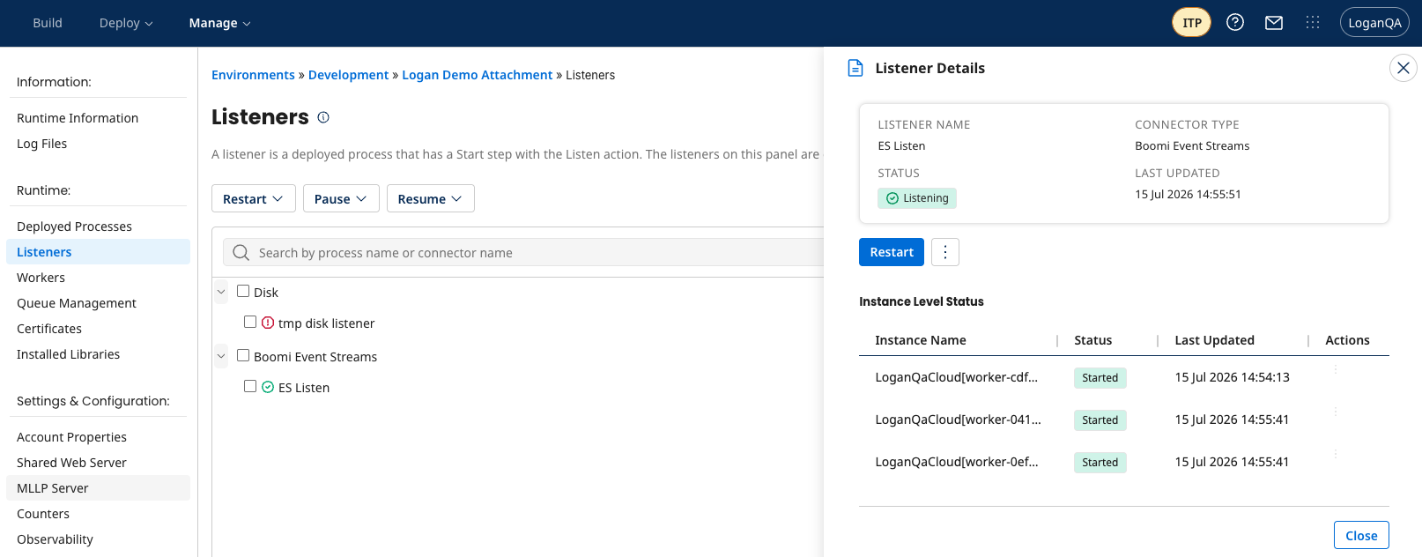1422x557 pixels.
Task: Open the Resume dropdown
Action: click(x=431, y=198)
